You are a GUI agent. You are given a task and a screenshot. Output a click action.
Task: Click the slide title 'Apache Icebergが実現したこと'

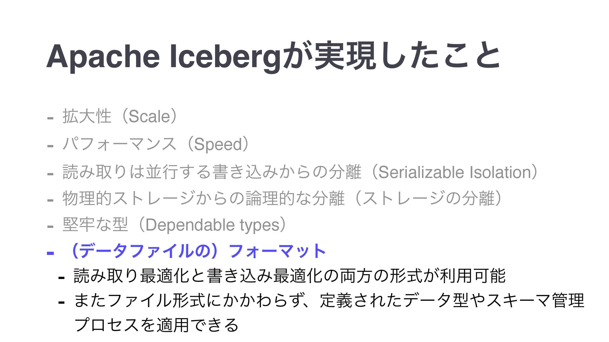coord(273,56)
